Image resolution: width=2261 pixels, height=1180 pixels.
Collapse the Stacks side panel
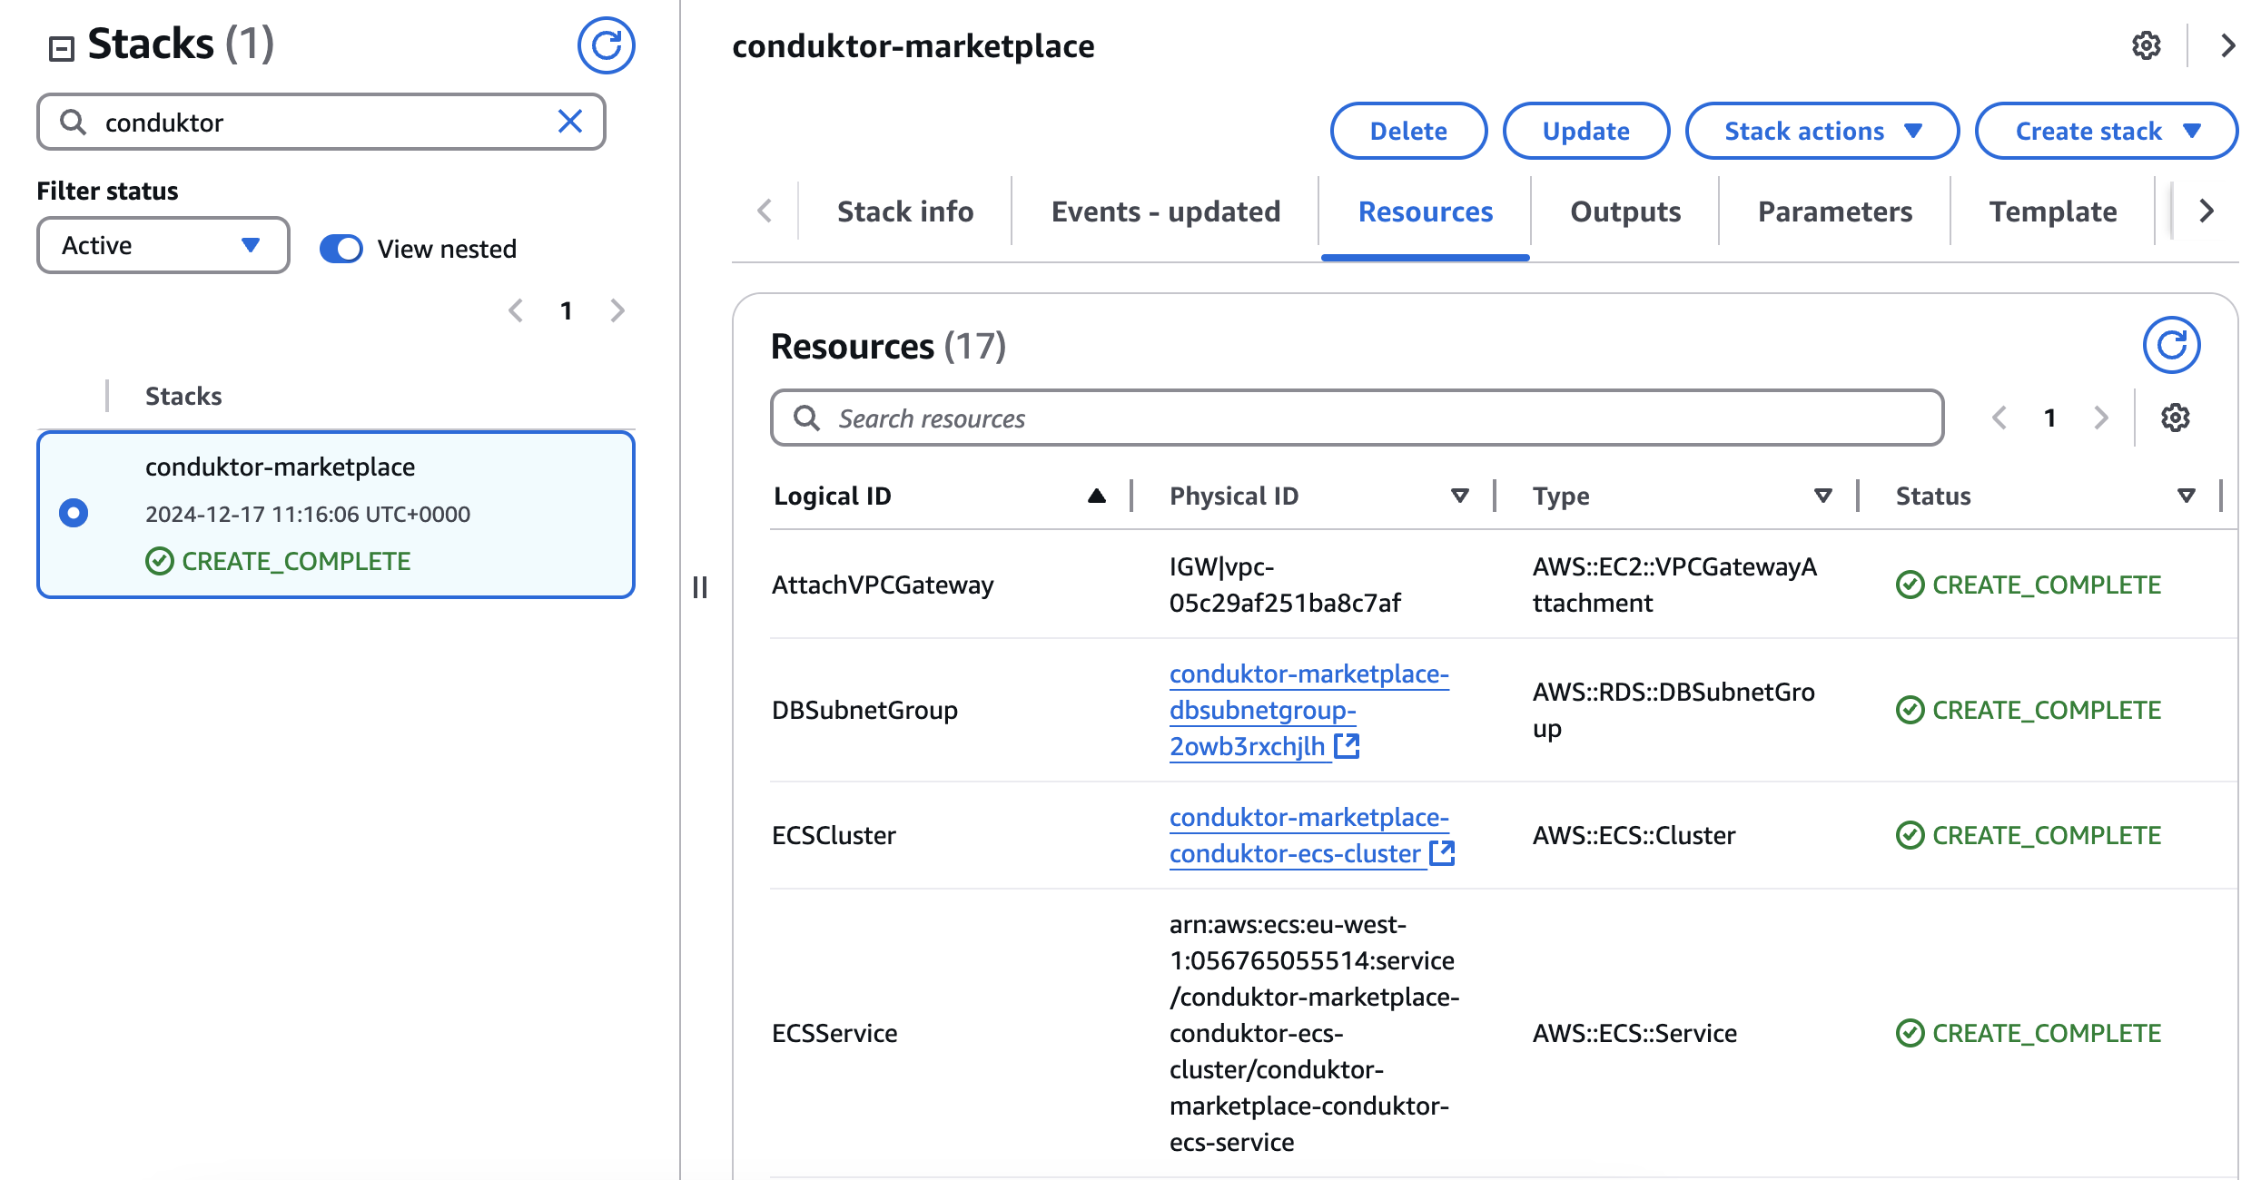point(62,47)
